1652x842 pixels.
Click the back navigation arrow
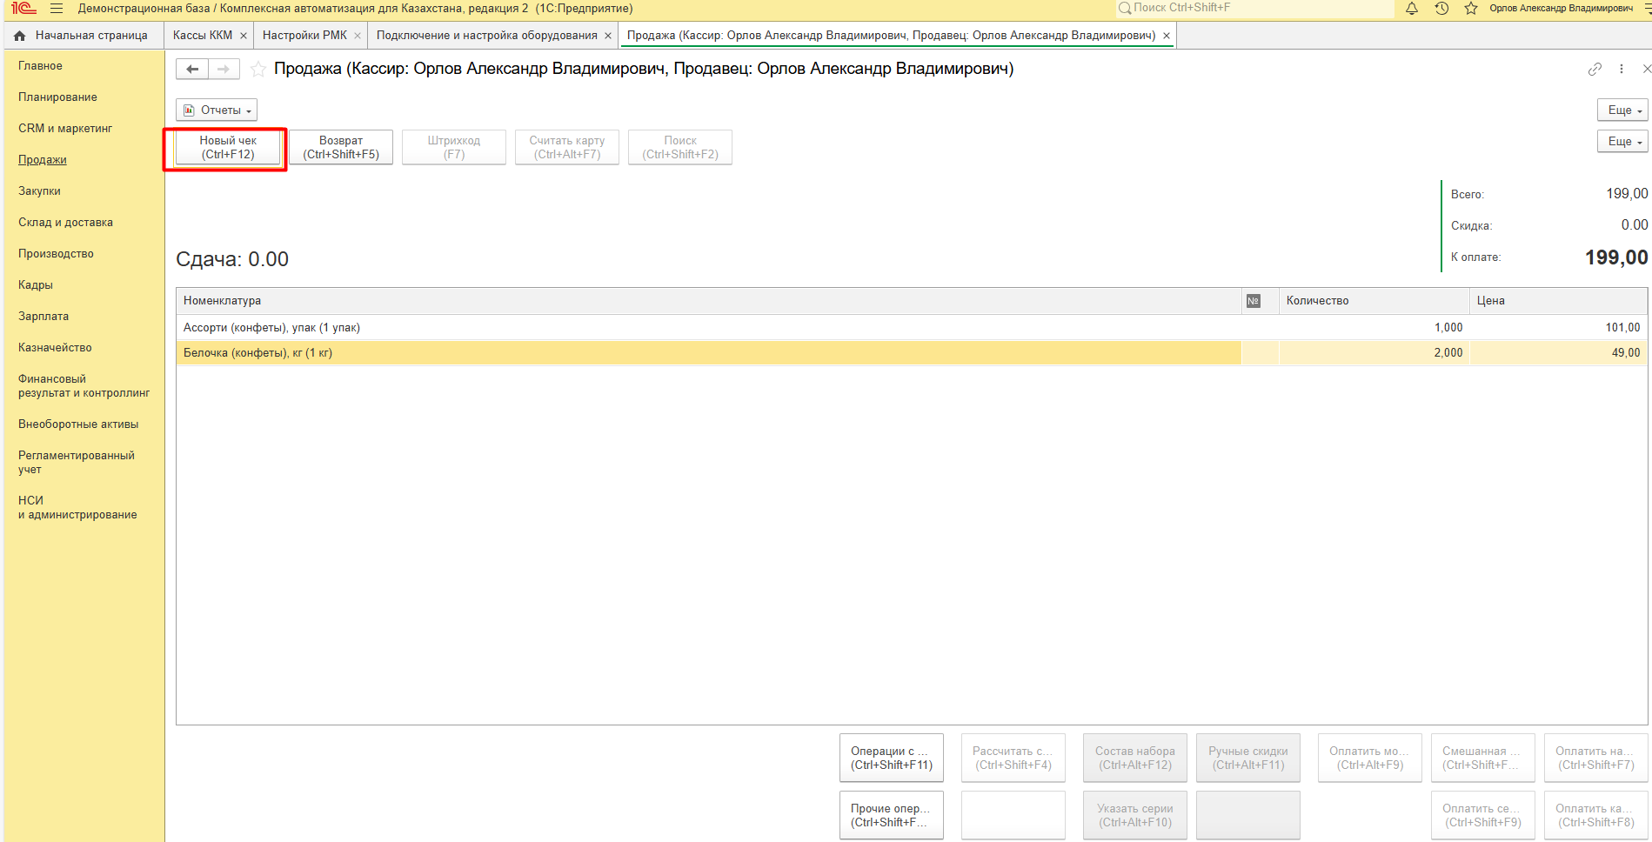click(x=192, y=70)
